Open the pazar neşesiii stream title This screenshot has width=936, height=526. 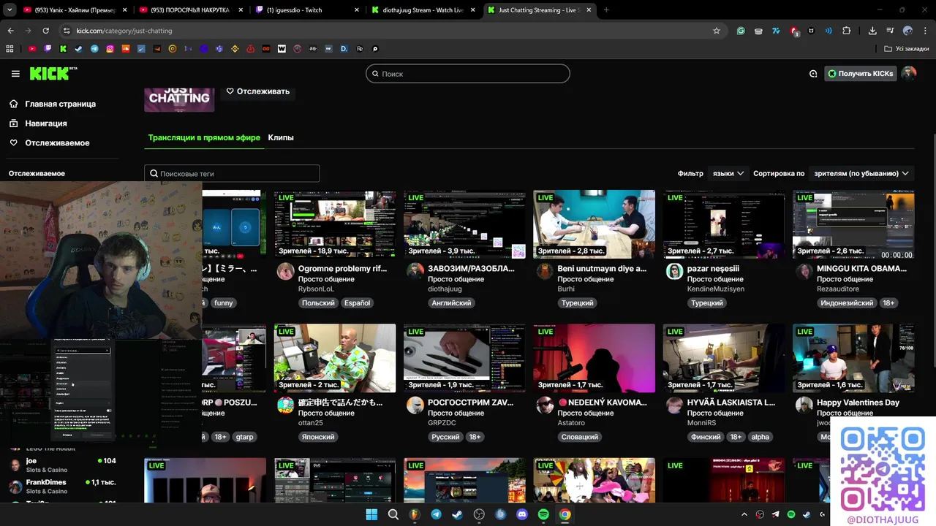[x=713, y=269]
